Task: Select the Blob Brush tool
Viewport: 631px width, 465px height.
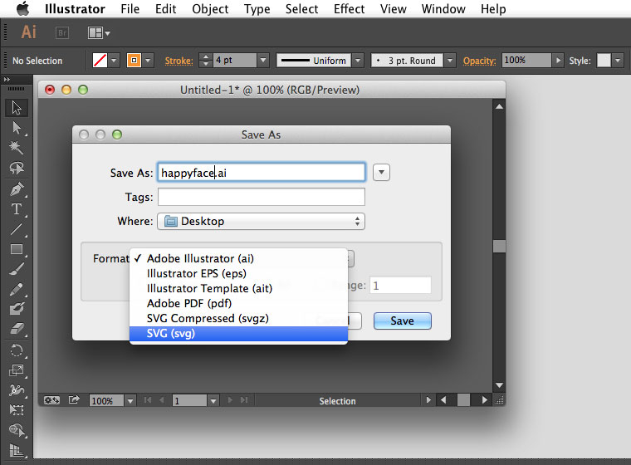Action: tap(17, 309)
